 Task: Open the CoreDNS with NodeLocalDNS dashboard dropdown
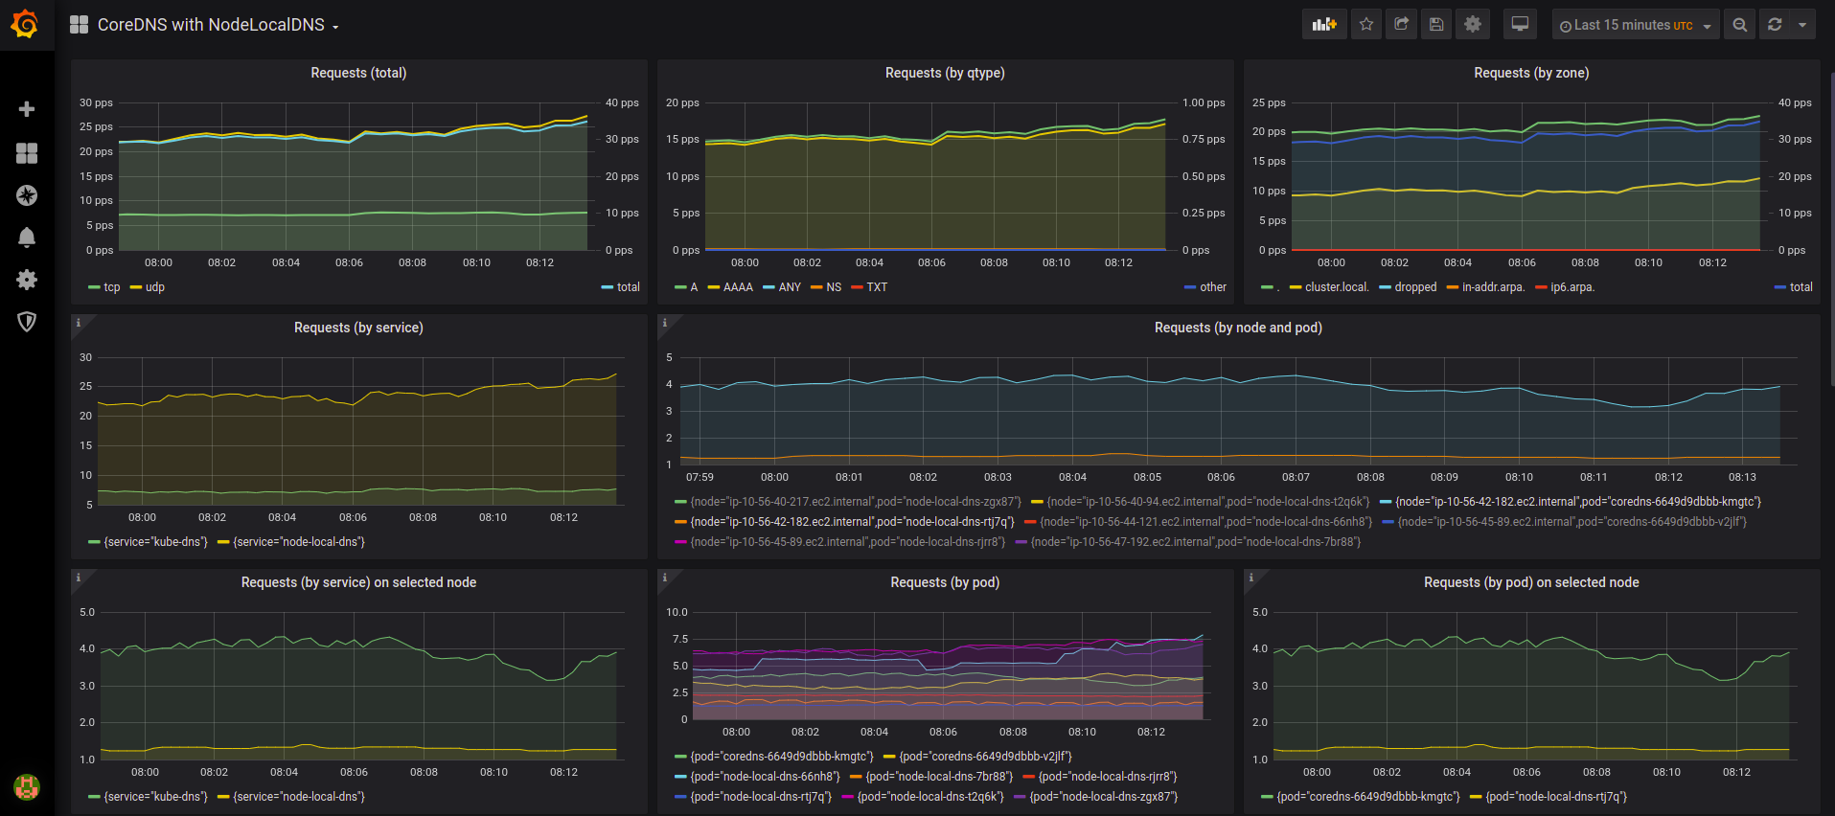218,25
